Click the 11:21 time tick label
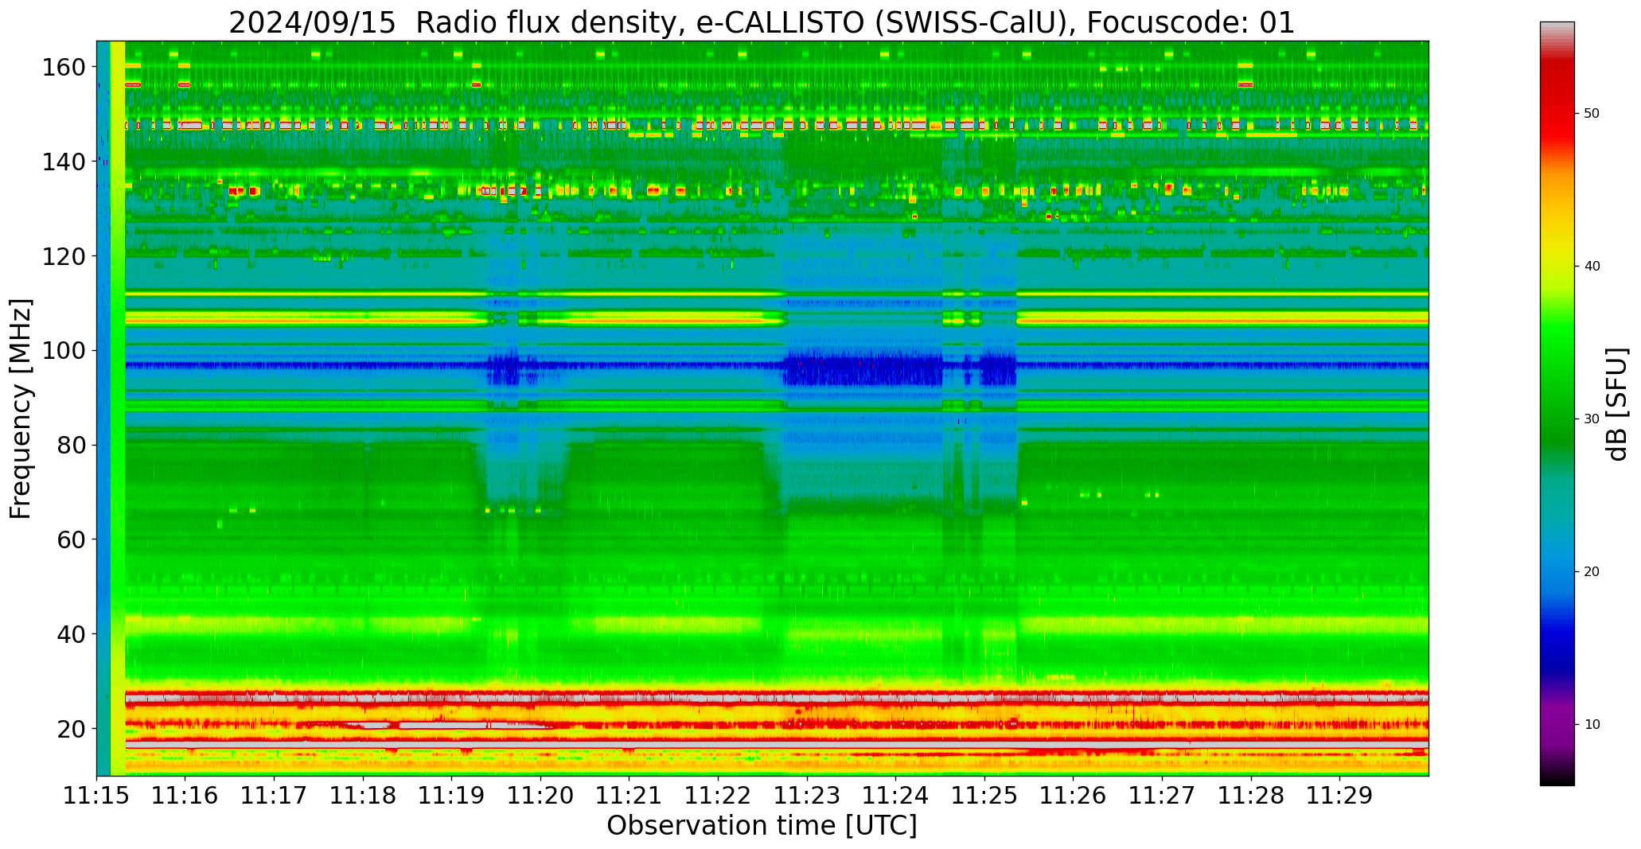Image resolution: width=1641 pixels, height=849 pixels. pos(630,795)
